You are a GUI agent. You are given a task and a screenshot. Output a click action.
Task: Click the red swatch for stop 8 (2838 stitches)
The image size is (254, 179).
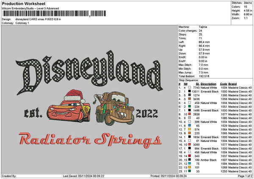pos(189,114)
